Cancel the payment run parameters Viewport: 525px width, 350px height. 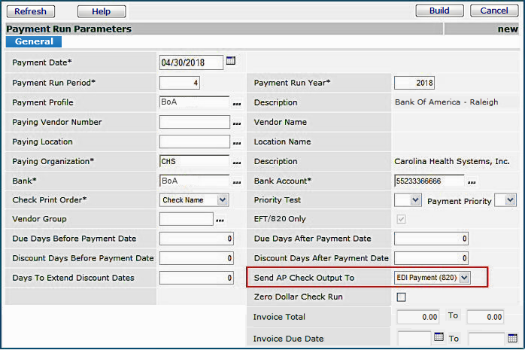point(494,11)
